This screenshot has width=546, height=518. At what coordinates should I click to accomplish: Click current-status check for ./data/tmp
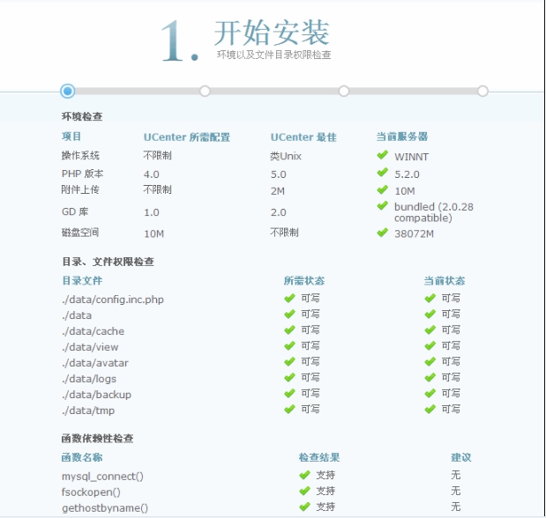430,409
